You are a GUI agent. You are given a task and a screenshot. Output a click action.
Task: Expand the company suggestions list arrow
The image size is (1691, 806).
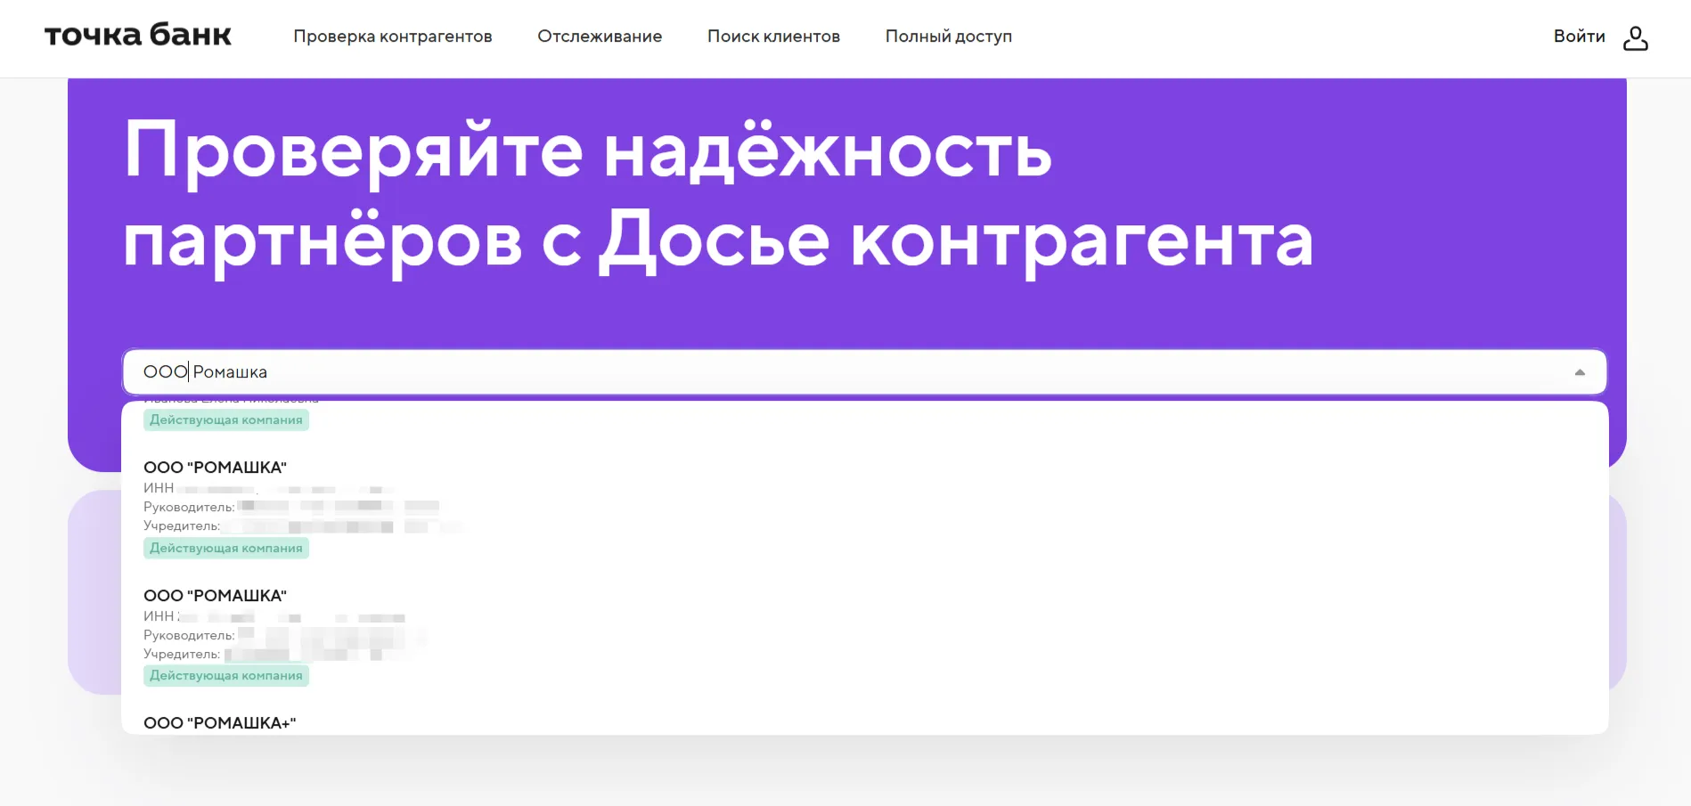(1579, 371)
